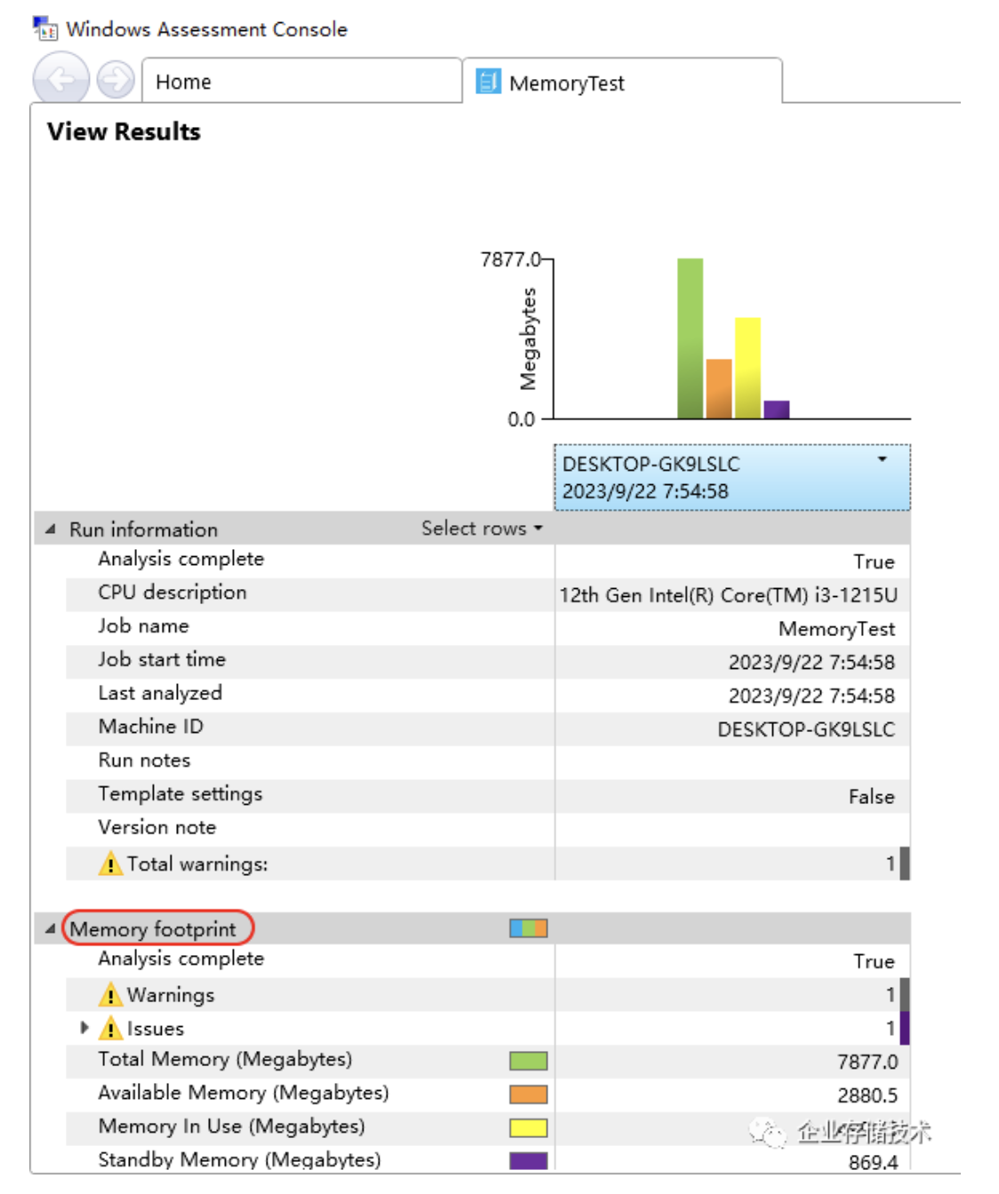Expand the Issues row
This screenshot has height=1194, width=999.
[x=84, y=1028]
